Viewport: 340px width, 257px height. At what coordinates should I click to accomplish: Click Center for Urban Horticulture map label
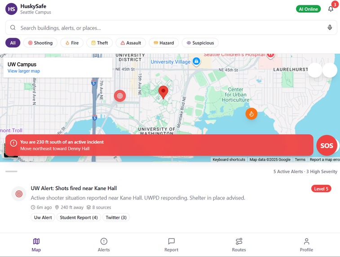[x=235, y=95]
